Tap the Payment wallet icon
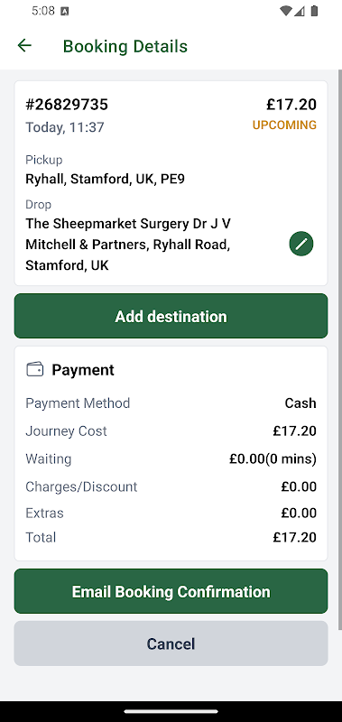 coord(35,369)
